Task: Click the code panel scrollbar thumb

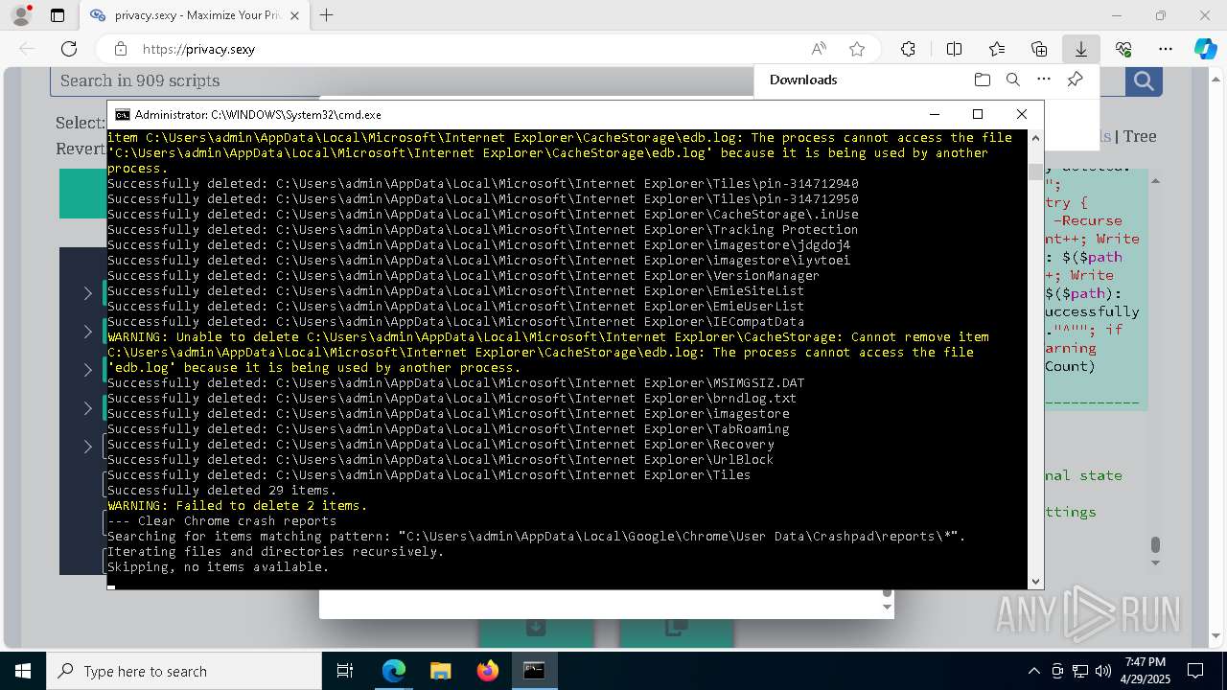Action: 1155,544
